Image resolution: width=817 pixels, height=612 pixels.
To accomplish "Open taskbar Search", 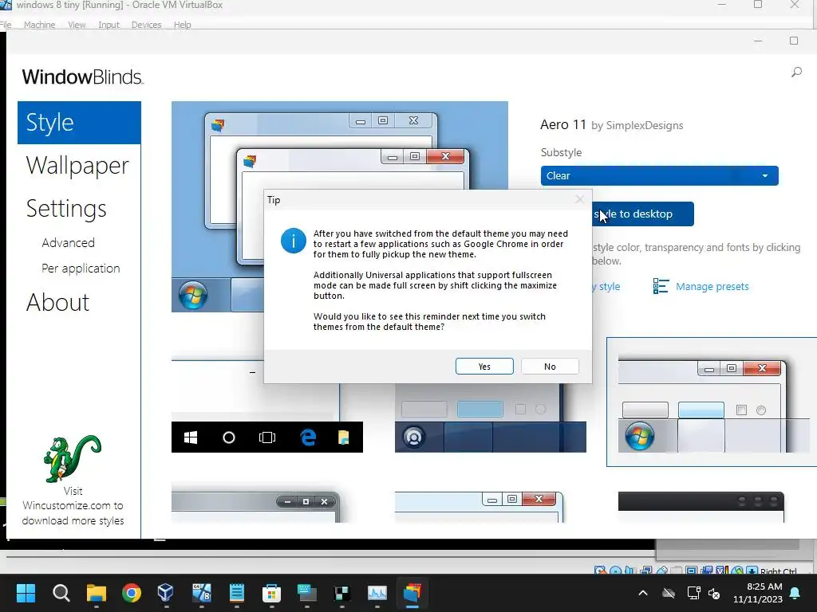I will click(61, 593).
